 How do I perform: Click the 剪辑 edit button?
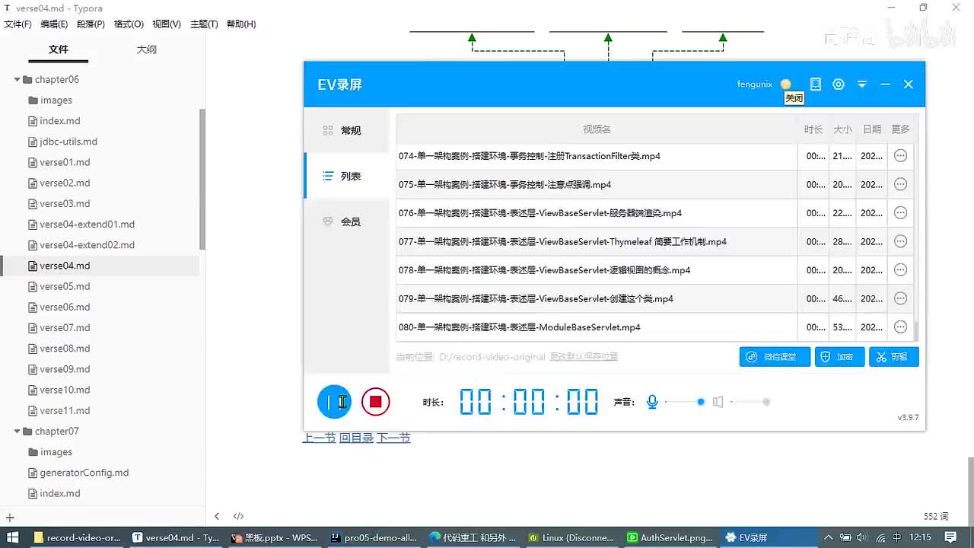pyautogui.click(x=894, y=357)
